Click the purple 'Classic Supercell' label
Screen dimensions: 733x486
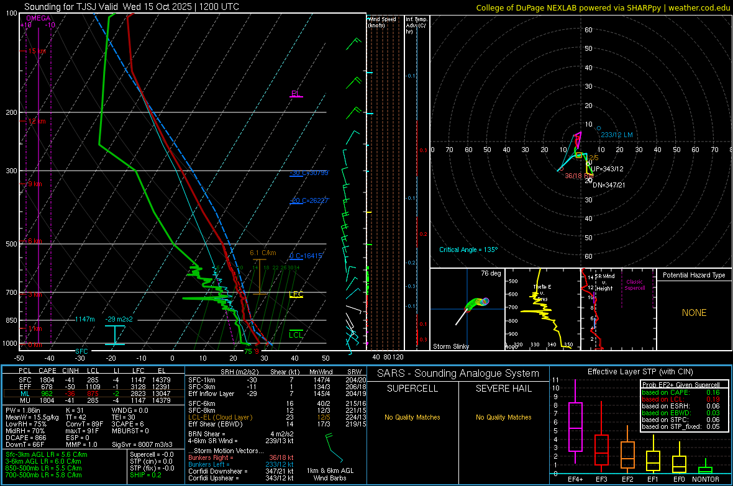[634, 285]
